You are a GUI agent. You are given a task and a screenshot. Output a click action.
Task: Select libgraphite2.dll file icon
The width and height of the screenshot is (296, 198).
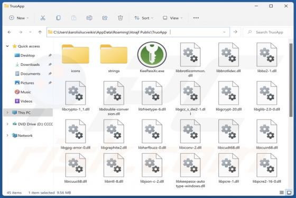(114, 131)
